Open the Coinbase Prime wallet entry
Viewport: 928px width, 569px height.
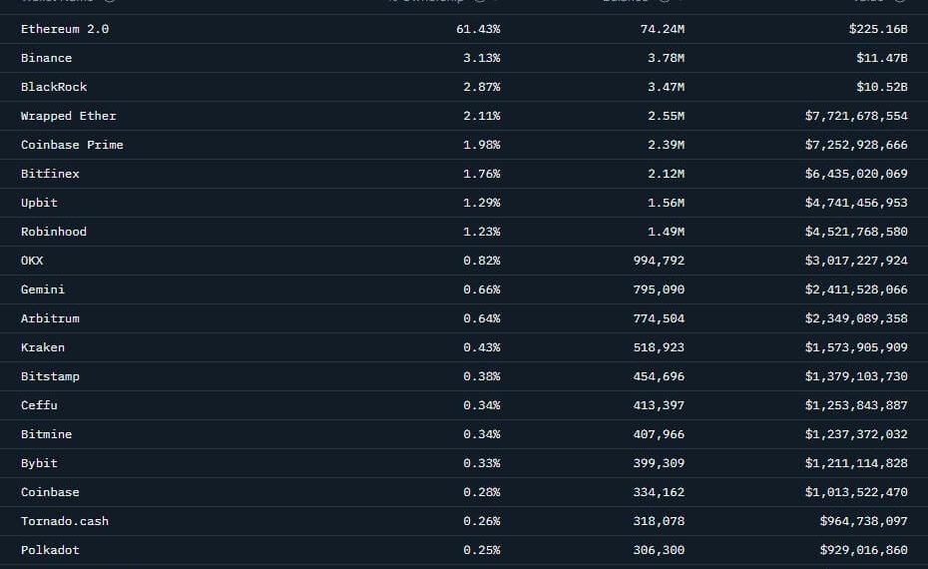(72, 145)
